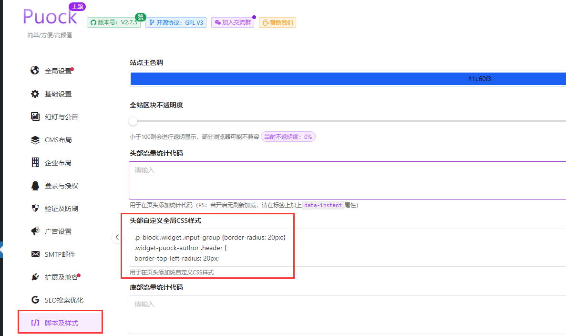Click the 头部流量统计代码 heading

pos(156,153)
